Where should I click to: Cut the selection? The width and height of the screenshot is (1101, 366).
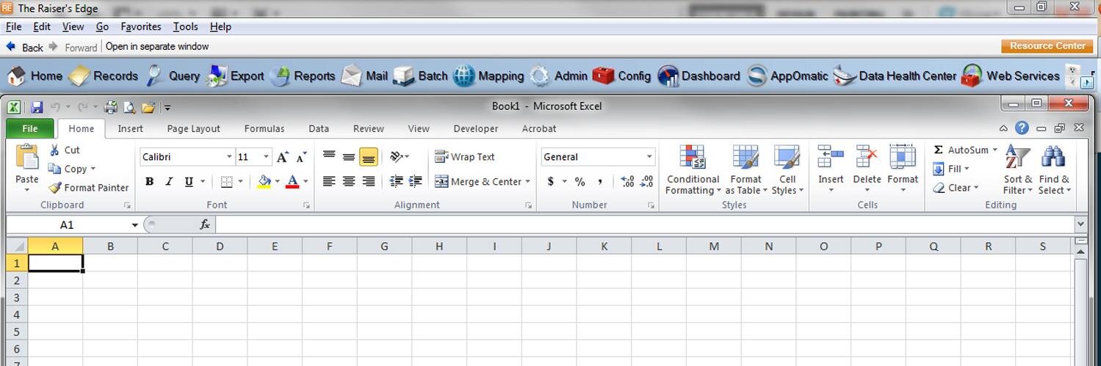tap(64, 150)
